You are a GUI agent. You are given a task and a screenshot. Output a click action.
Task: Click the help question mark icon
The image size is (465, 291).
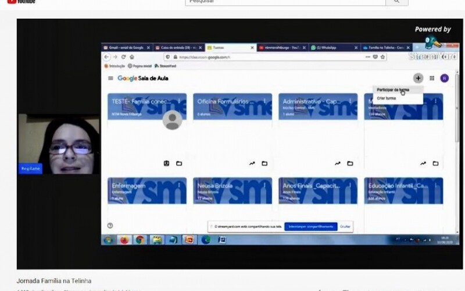(110, 225)
